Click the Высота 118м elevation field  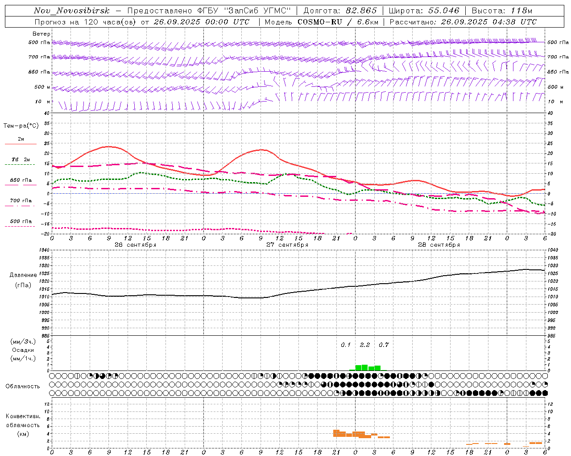(x=502, y=11)
